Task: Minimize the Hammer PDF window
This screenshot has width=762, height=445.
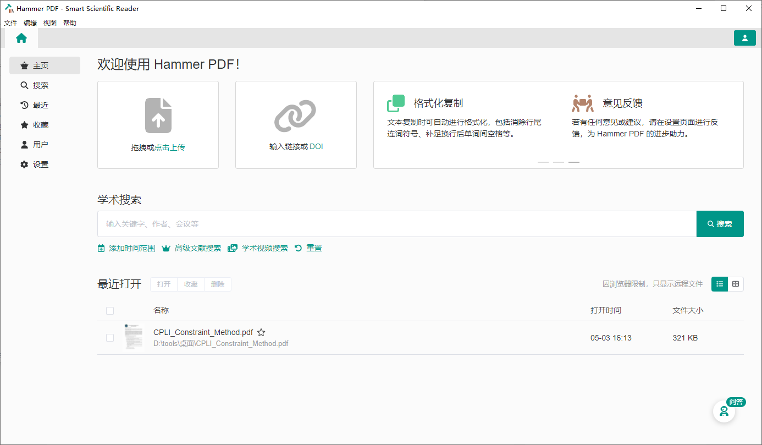Action: (699, 8)
